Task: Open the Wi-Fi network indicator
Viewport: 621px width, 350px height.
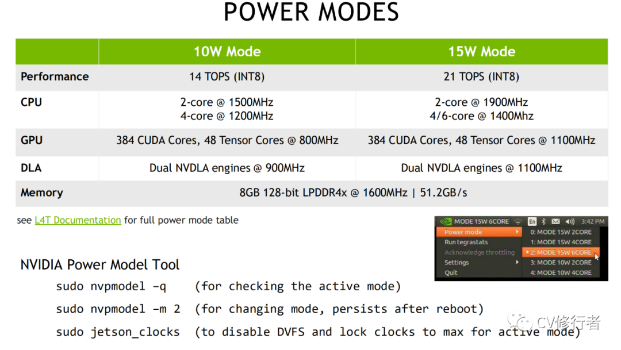Action: pos(517,222)
